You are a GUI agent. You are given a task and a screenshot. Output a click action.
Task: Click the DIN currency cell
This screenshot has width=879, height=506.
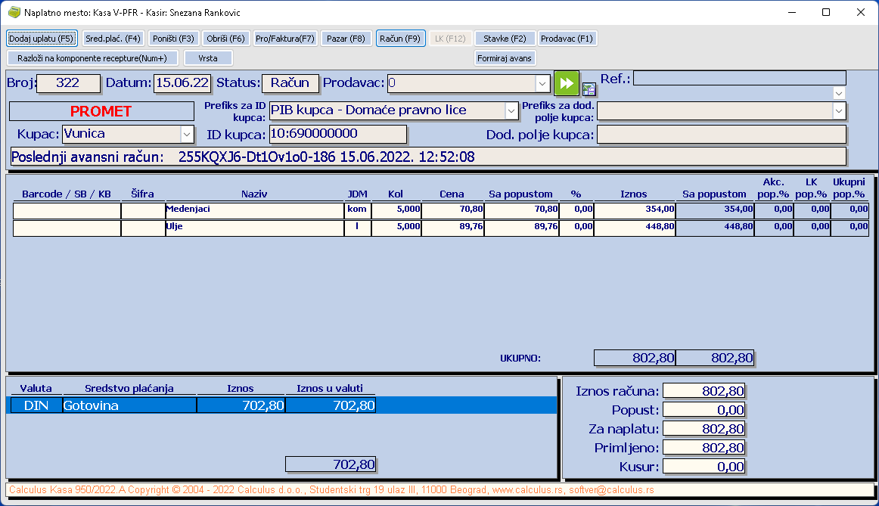[36, 405]
